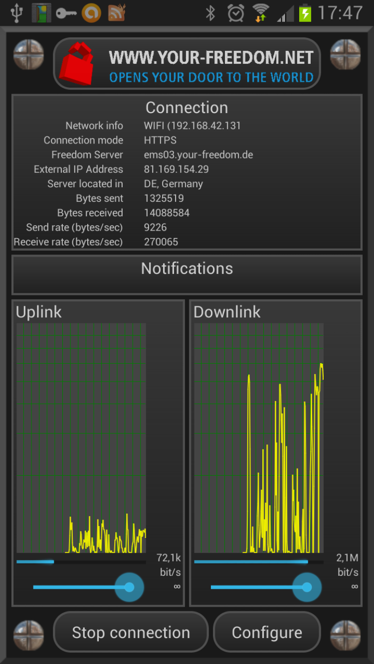
Task: Tap the charging battery icon
Action: pos(305,13)
